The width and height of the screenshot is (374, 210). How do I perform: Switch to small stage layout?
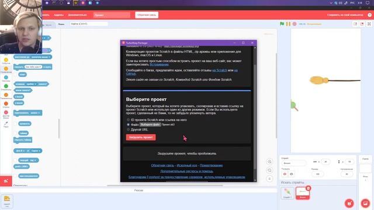[355, 24]
